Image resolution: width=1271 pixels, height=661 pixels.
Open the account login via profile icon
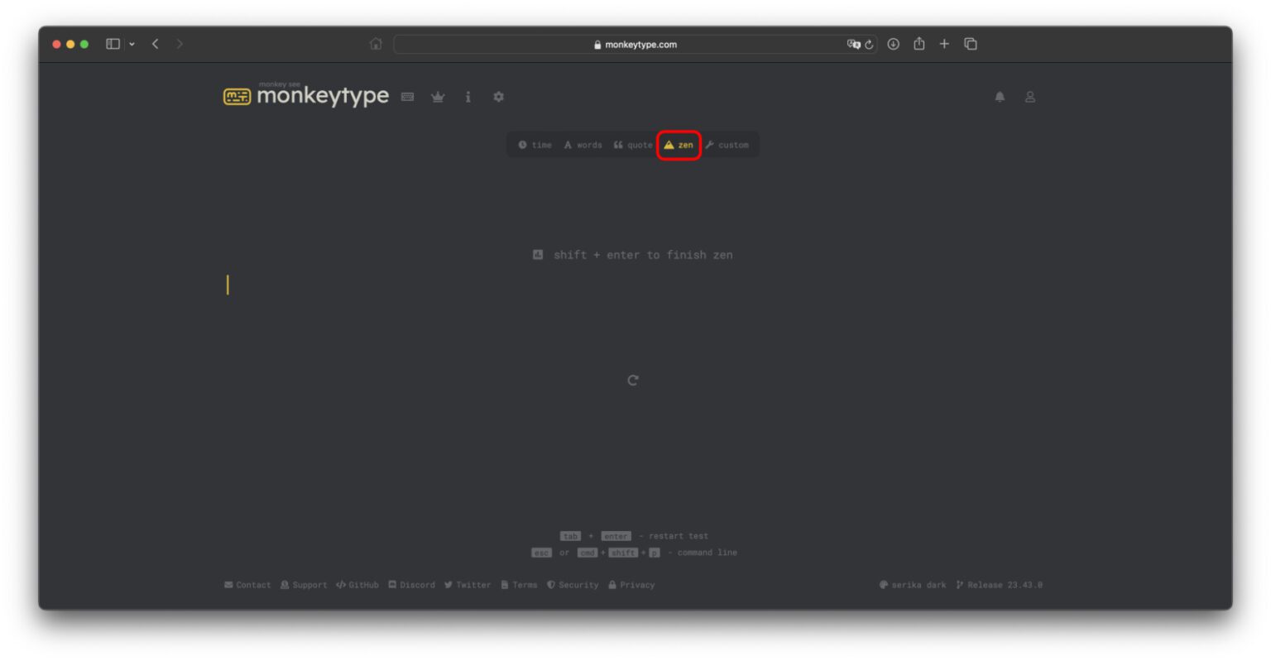coord(1029,97)
